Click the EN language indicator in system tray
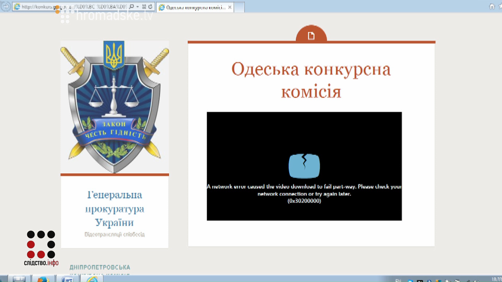The height and width of the screenshot is (282, 502). pyautogui.click(x=398, y=280)
